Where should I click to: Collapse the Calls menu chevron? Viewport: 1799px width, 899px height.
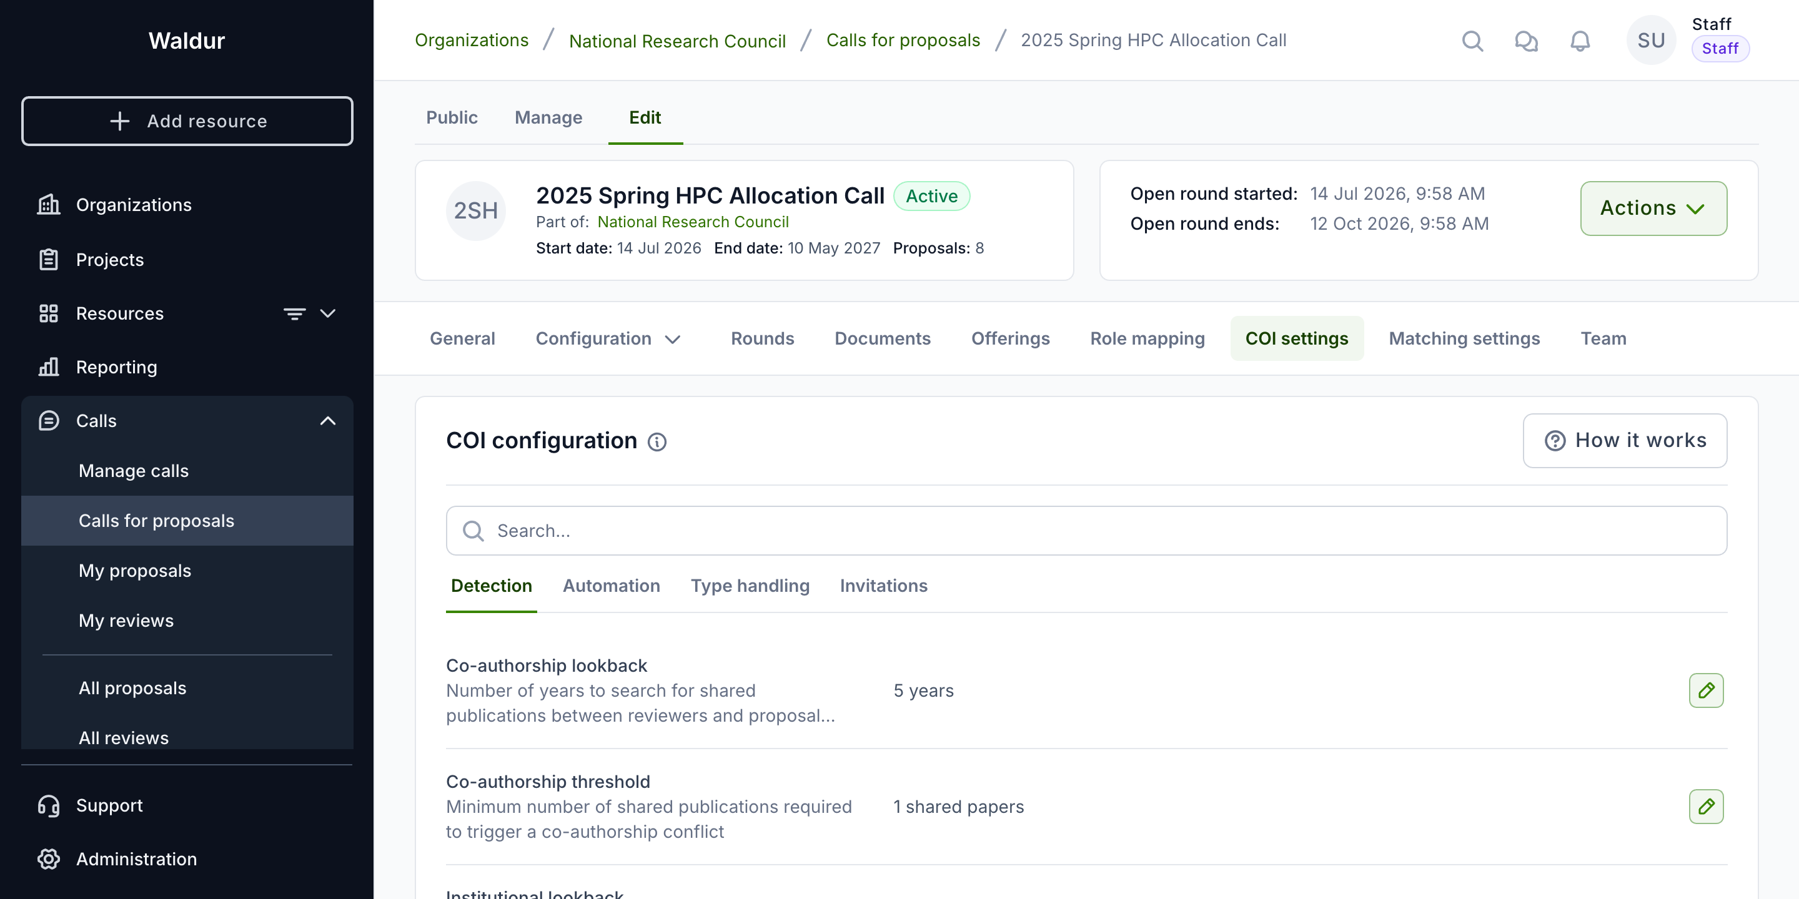pyautogui.click(x=327, y=421)
